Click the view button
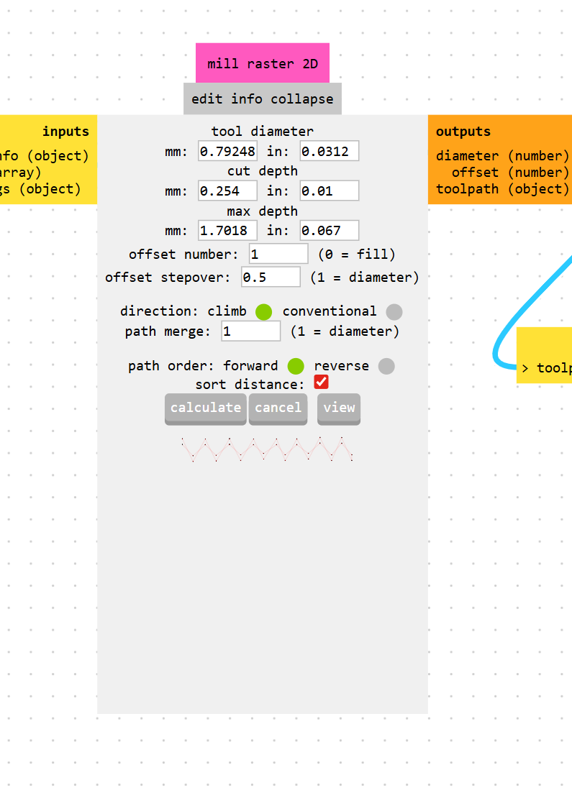 (339, 408)
